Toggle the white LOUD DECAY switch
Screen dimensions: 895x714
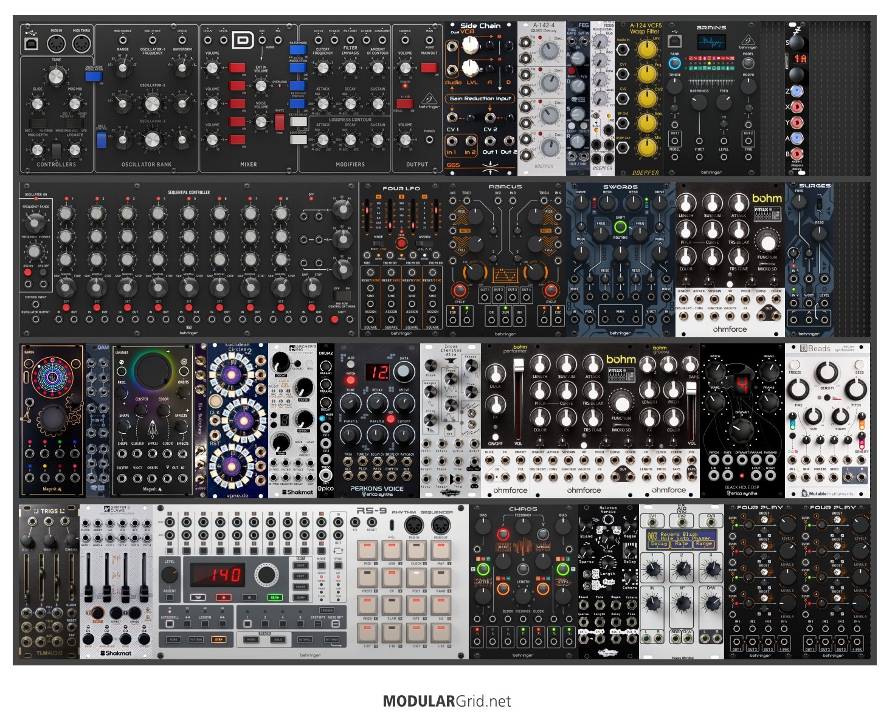[297, 140]
